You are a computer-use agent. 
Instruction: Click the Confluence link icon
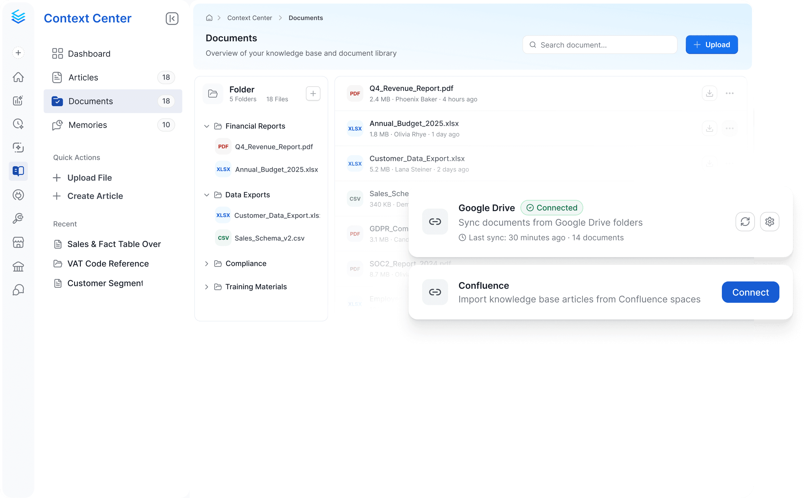435,292
